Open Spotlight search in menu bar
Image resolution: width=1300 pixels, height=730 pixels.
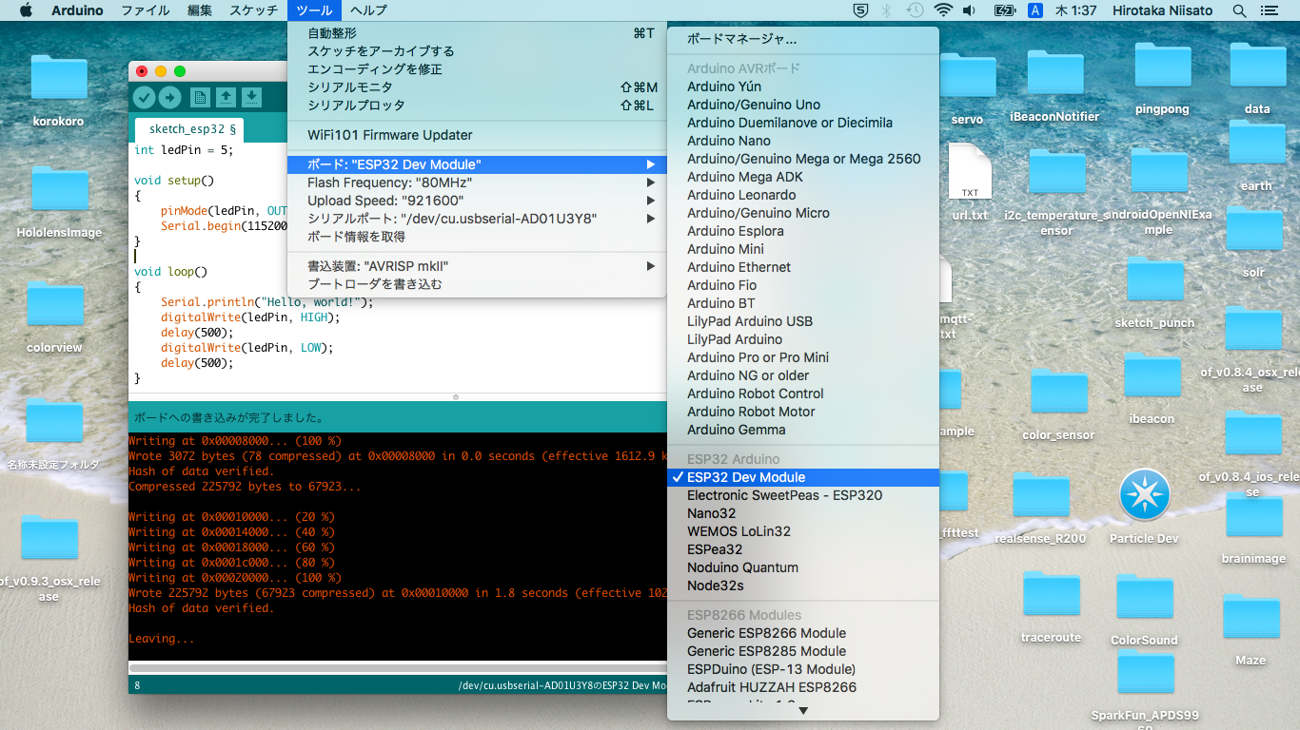coord(1239,10)
